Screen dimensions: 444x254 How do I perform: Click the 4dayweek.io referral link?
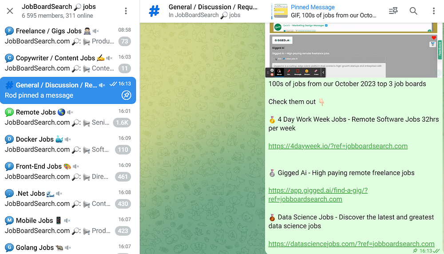[x=338, y=146]
